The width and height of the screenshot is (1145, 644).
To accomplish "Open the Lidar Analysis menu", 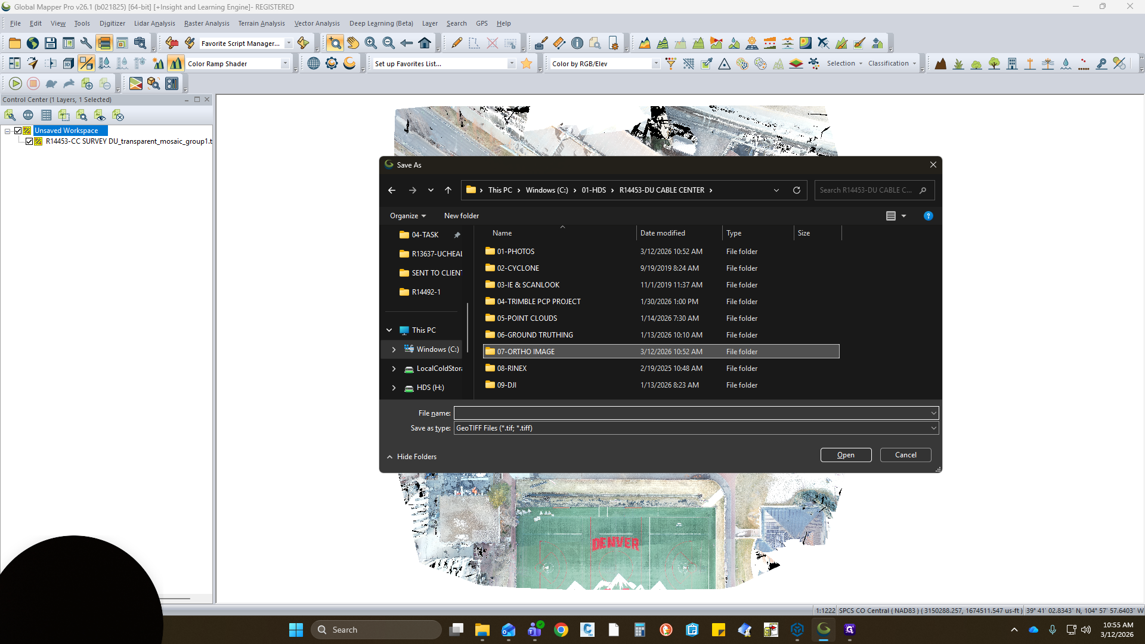I will (x=154, y=23).
